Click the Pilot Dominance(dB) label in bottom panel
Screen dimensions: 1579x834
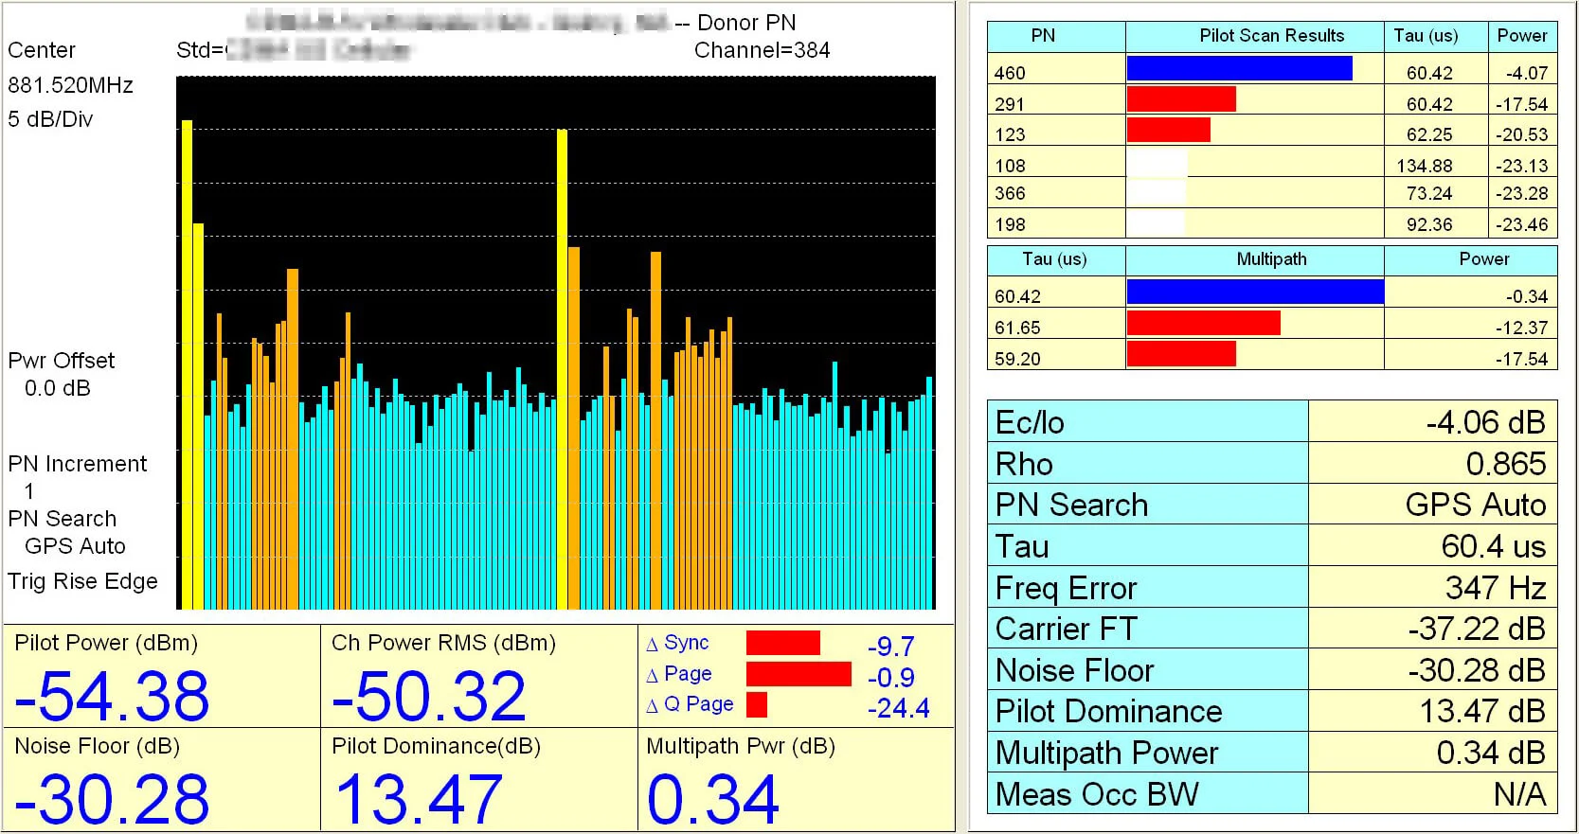436,746
